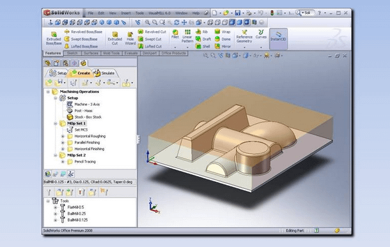
Task: Select the Create tab
Action: pyautogui.click(x=80, y=73)
